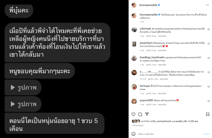
Task: Open boompanadda profile picture in header
Action: [134, 5]
